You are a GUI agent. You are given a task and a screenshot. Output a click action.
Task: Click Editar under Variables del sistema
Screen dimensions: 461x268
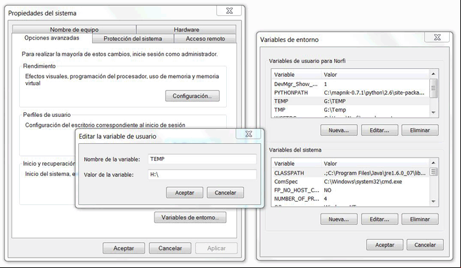tap(379, 219)
